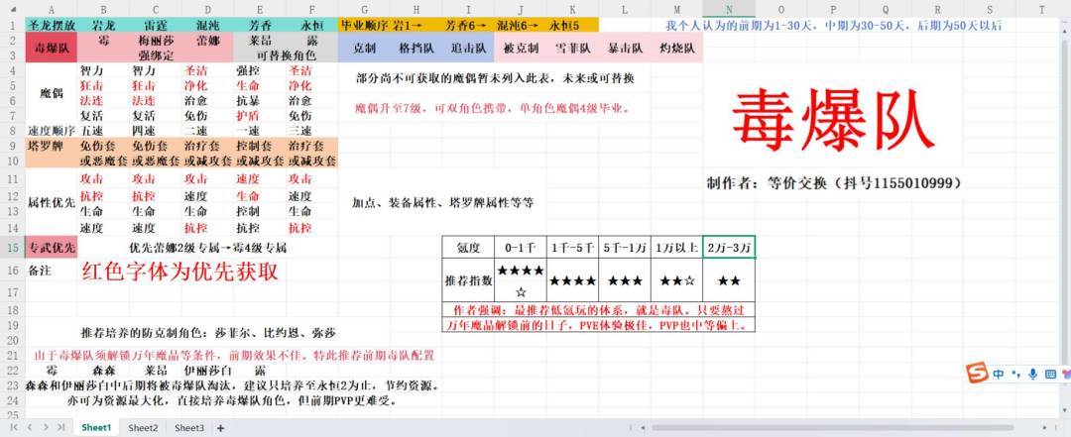Select the 雪菲队 cell
1071x437 pixels.
(x=572, y=48)
